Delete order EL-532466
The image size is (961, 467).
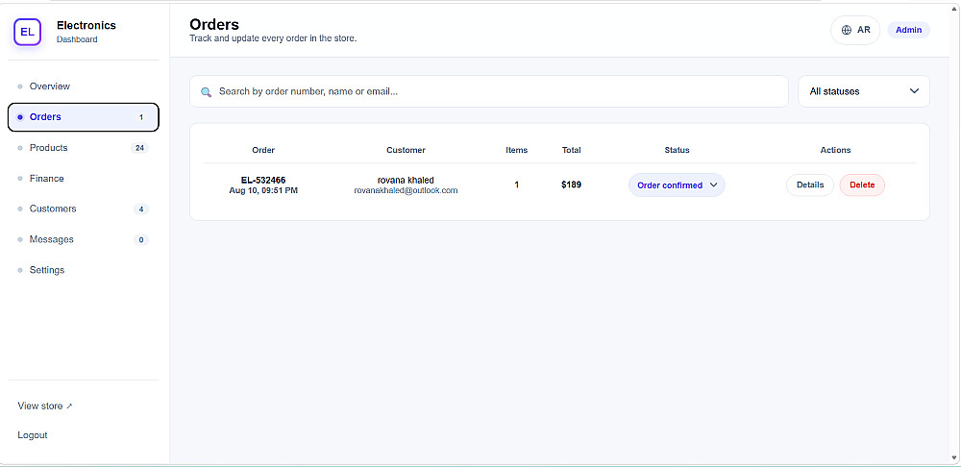coord(862,185)
